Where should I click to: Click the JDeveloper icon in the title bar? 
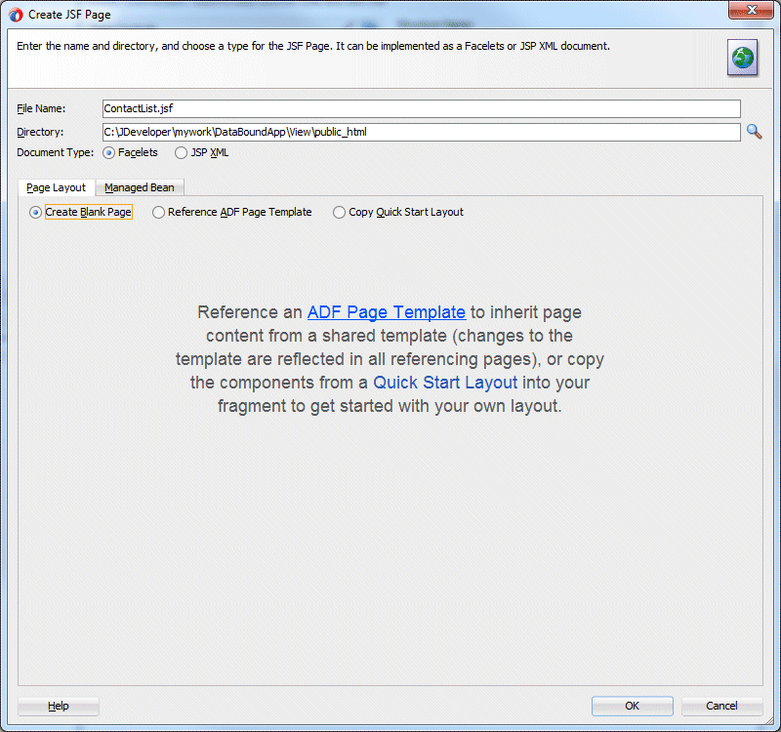coord(16,15)
